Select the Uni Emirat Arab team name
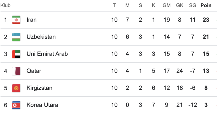 click(47, 54)
